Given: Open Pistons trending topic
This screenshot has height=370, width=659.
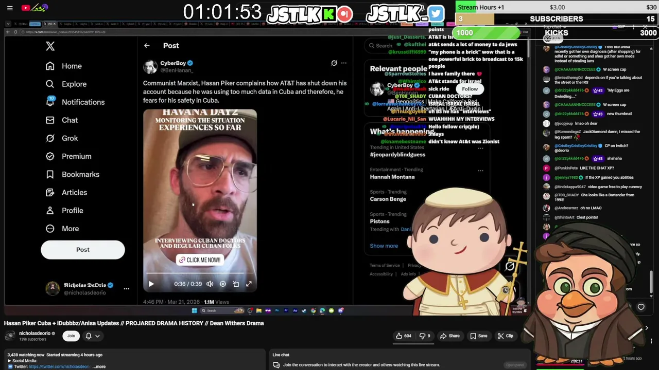Looking at the screenshot, I should pos(379,221).
